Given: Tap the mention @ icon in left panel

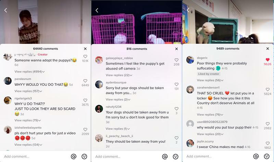Looking at the screenshot, I should [74, 157].
